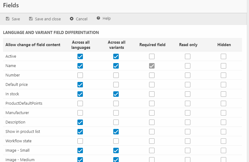Image resolution: width=249 pixels, height=162 pixels.
Task: Enable Default price across all variants
Action: 116,85
